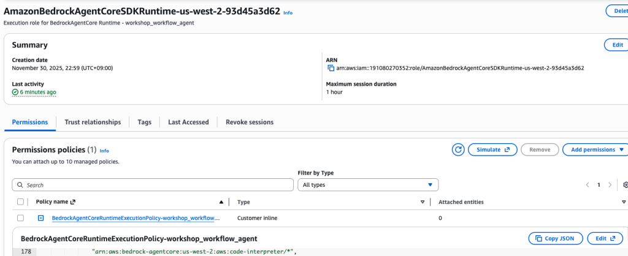The width and height of the screenshot is (628, 256).
Task: Click the external link icon beside Policy name
Action: 72,202
